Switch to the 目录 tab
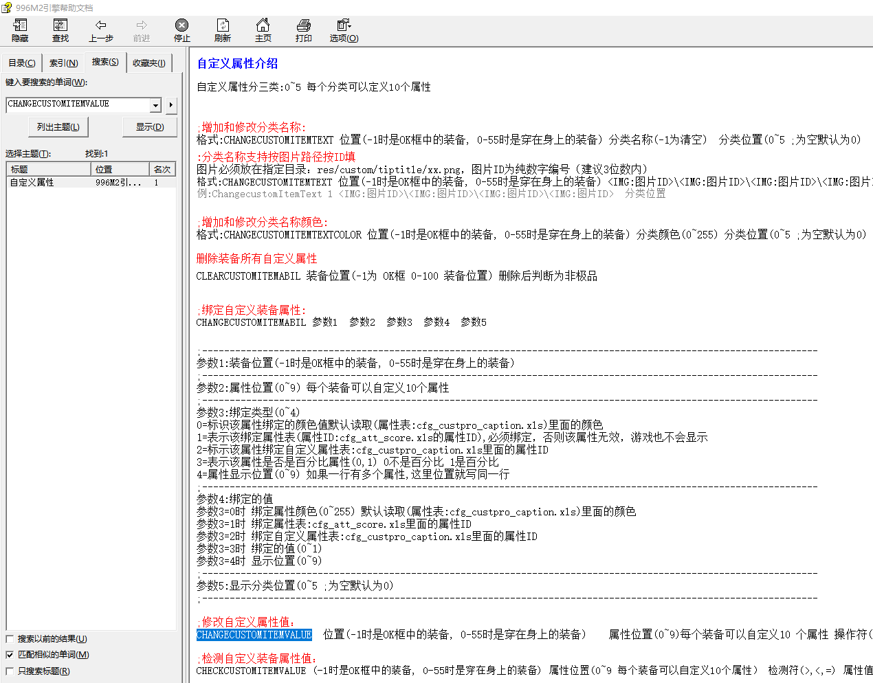Image resolution: width=873 pixels, height=683 pixels. 21,63
